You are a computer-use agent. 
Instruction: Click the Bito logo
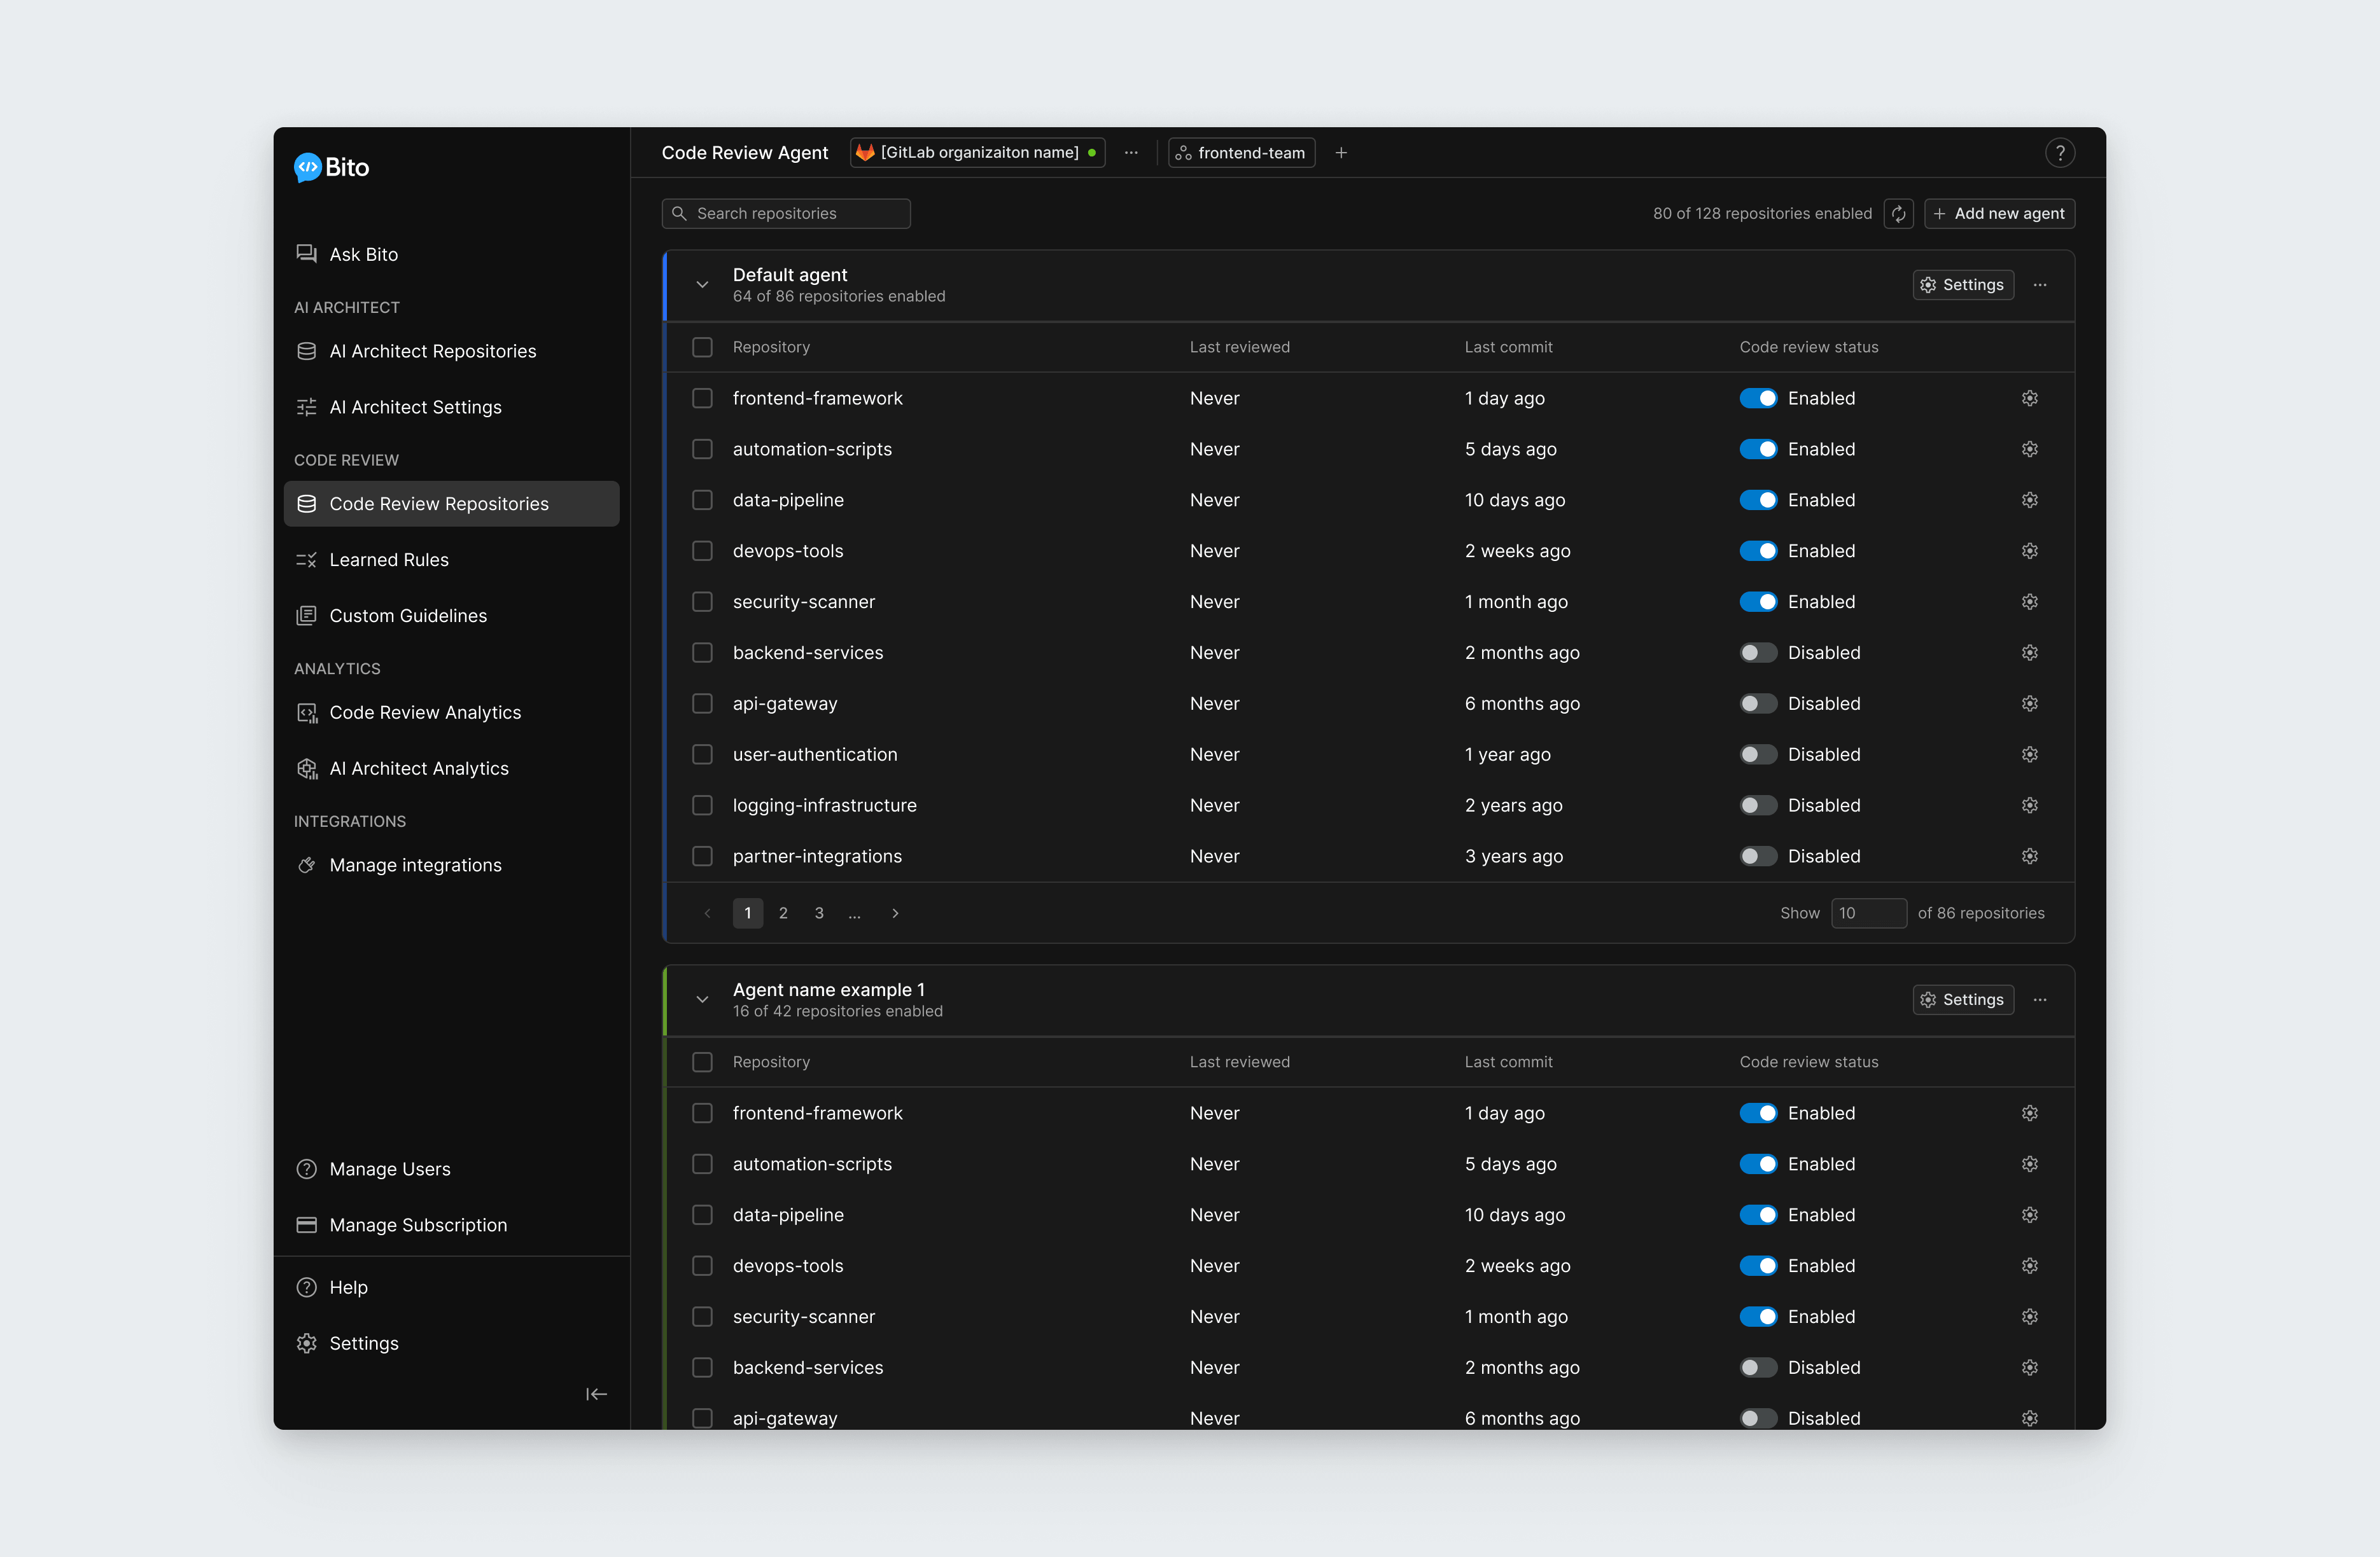tap(331, 167)
